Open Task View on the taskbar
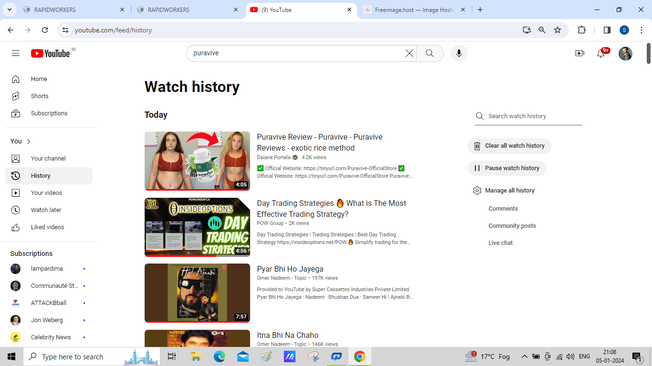This screenshot has height=366, width=652. [x=172, y=356]
